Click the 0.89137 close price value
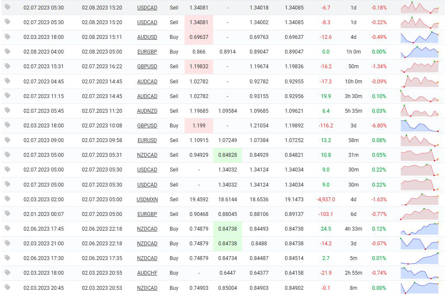The height and width of the screenshot is (295, 447). click(x=294, y=214)
